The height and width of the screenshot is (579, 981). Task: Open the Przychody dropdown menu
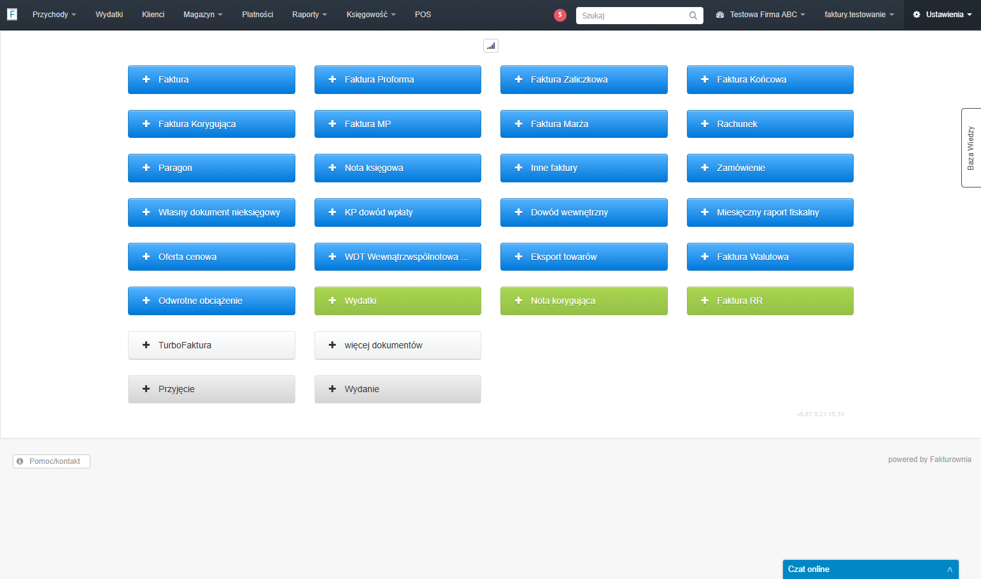click(54, 15)
